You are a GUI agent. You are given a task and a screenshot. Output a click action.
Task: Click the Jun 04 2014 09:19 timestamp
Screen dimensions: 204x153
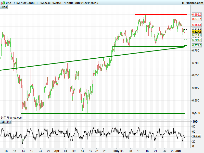86,3
